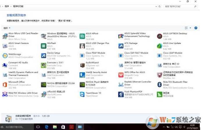
Task: Click the refresh button beside address bar
Action: click(x=160, y=6)
